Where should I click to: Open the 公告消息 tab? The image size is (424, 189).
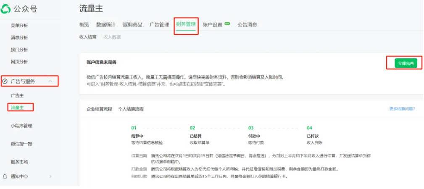point(247,24)
